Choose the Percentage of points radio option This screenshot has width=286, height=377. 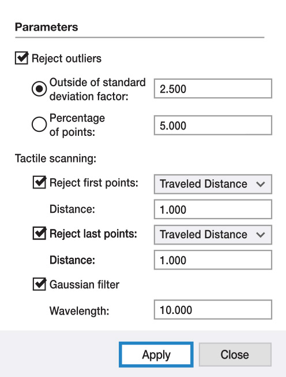click(x=39, y=124)
